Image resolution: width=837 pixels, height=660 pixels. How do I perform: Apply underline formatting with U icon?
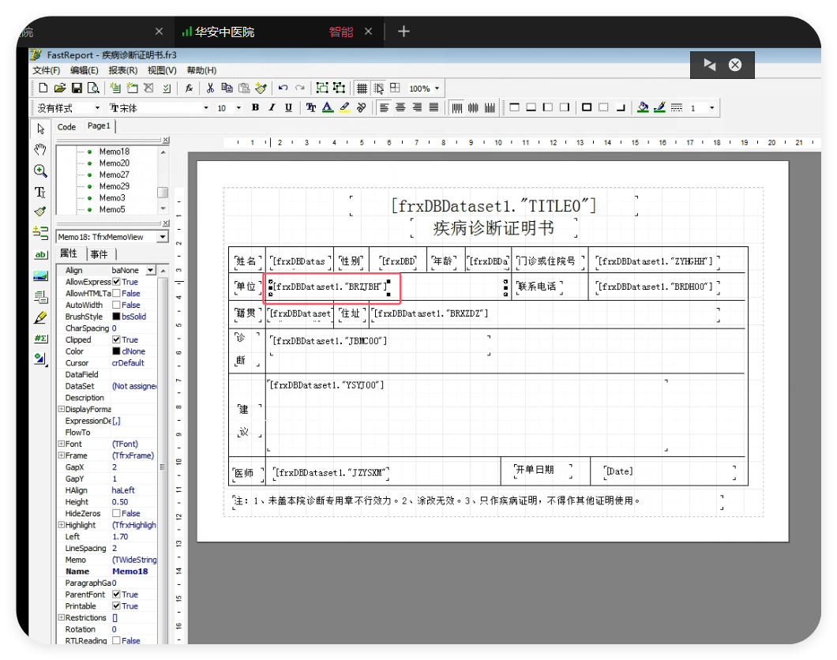click(288, 108)
